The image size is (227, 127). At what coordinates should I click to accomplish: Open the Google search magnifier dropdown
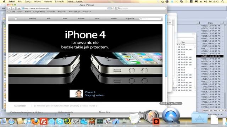(119, 8)
